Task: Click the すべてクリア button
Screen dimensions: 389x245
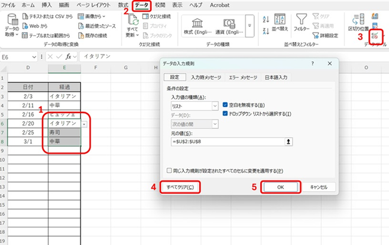Action: click(181, 187)
